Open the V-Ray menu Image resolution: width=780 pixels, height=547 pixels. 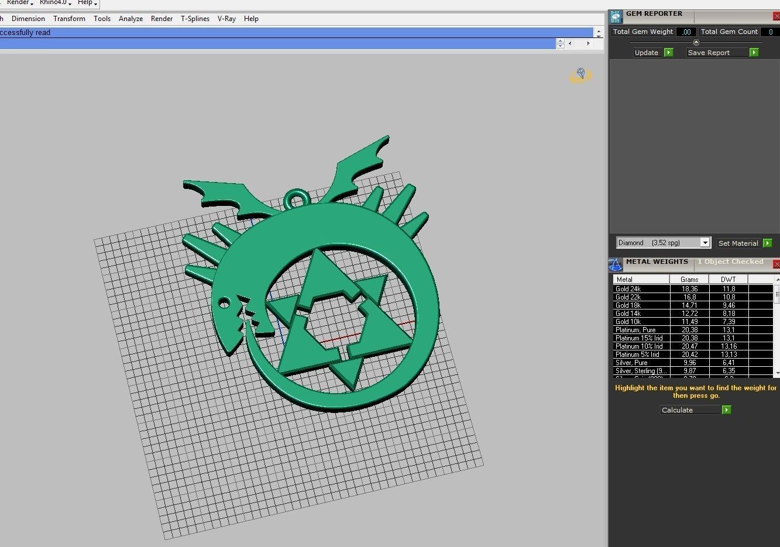point(226,19)
